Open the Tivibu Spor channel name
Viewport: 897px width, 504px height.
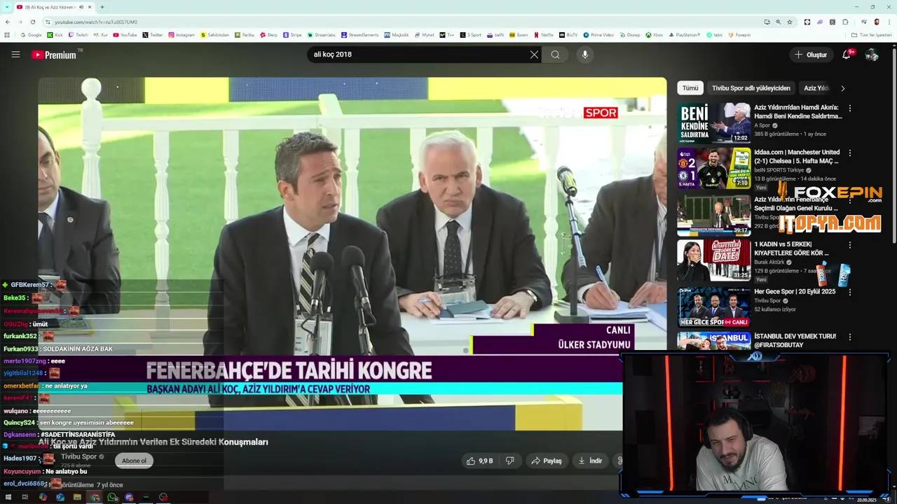[x=78, y=456]
